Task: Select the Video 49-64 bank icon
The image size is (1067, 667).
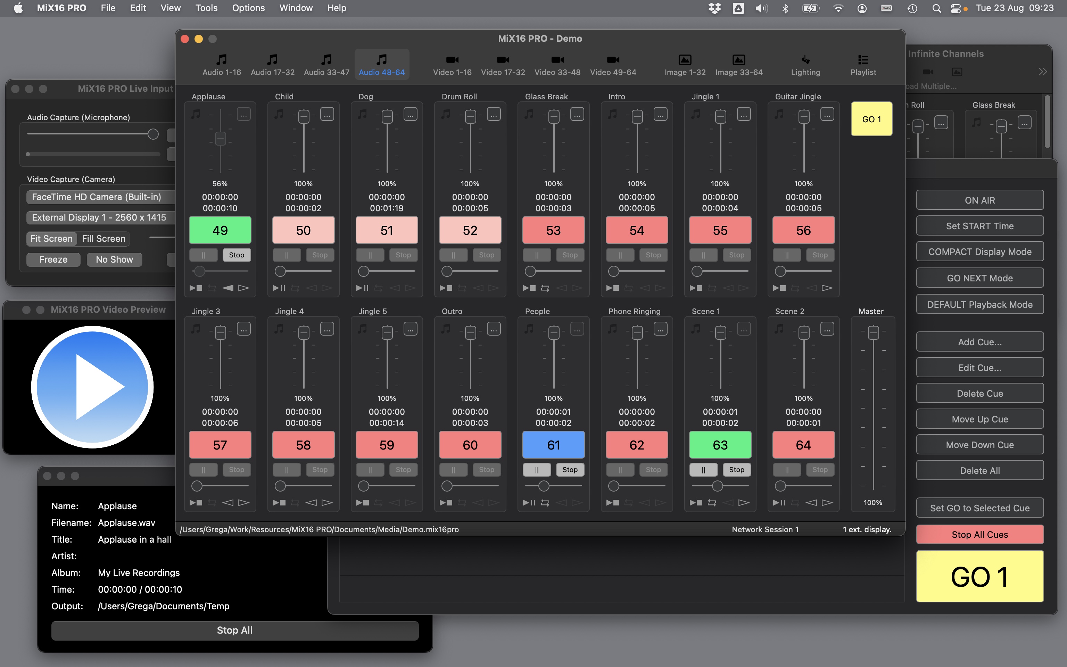Action: pyautogui.click(x=613, y=59)
